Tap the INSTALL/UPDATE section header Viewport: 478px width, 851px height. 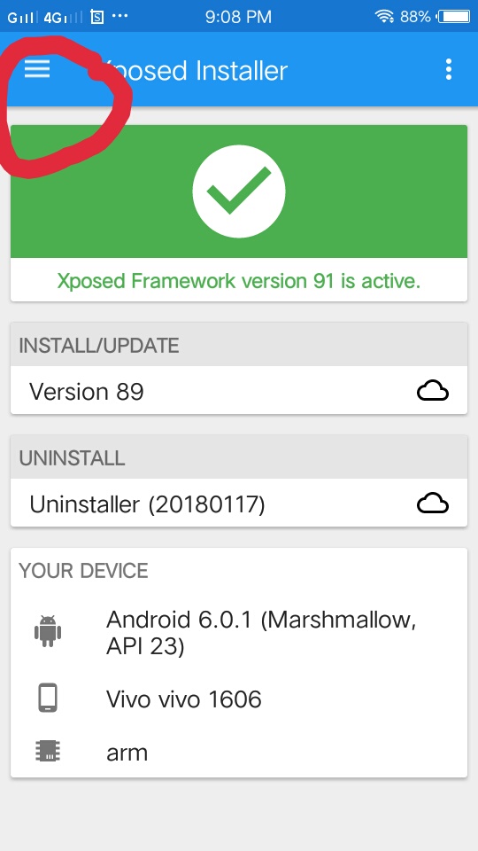[238, 345]
